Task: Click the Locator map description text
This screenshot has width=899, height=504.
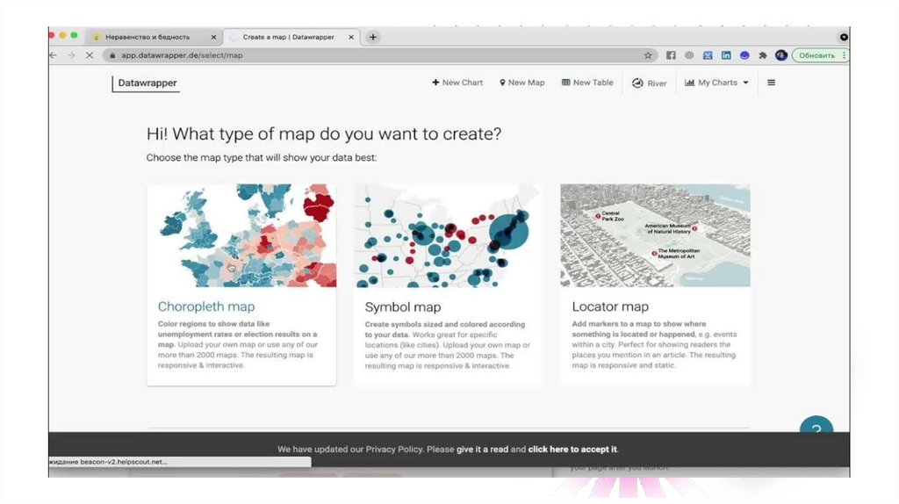Action: pos(654,344)
